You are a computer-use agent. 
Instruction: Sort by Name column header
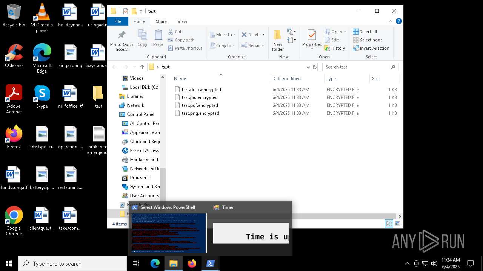point(221,79)
